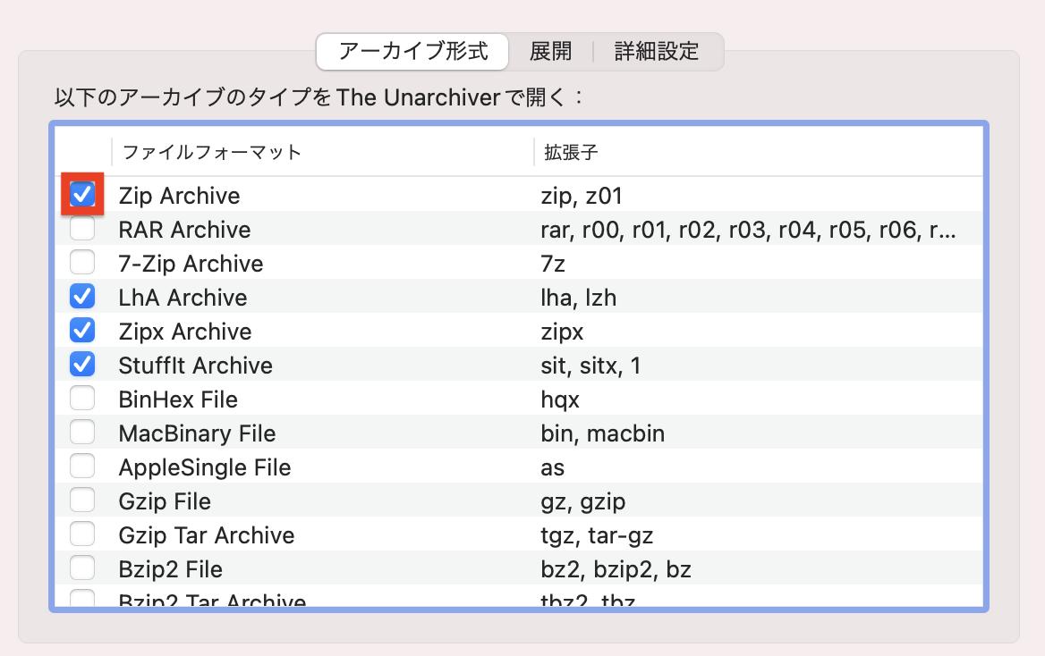This screenshot has height=656, width=1045.
Task: Click the 'bz2, bzip2, bz' extension cell
Action: (616, 569)
